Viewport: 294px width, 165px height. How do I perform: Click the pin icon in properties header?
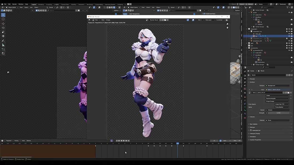[x=292, y=71]
